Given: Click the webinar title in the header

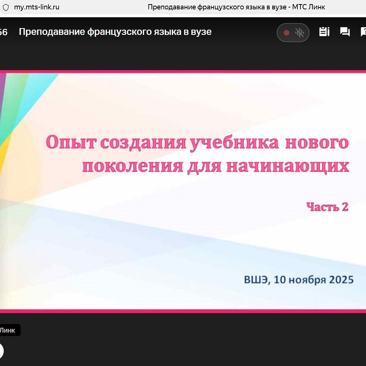Looking at the screenshot, I should (115, 32).
